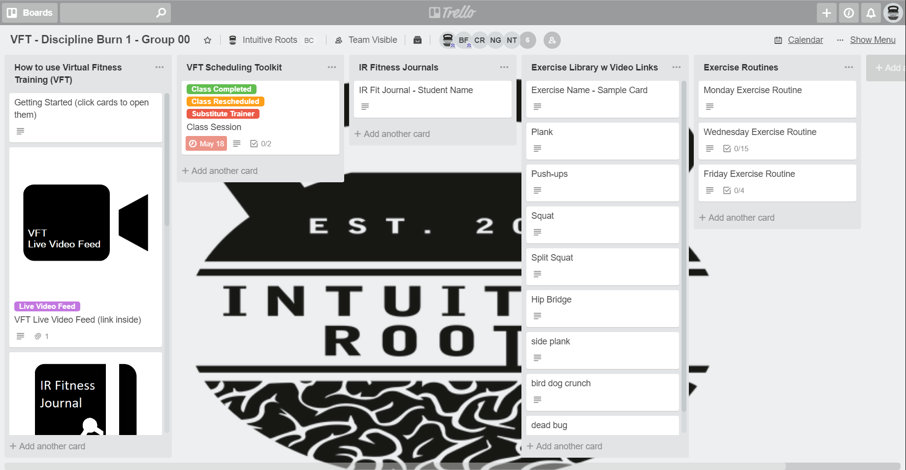Open the information icon in header
This screenshot has width=906, height=470.
(x=849, y=13)
